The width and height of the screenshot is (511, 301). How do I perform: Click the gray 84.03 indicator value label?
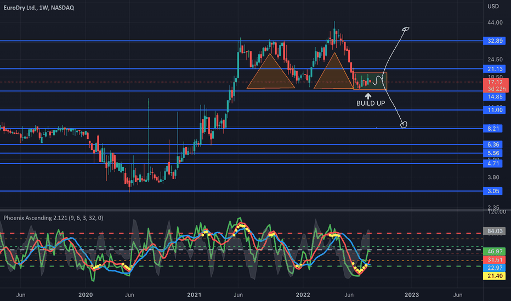coord(495,231)
